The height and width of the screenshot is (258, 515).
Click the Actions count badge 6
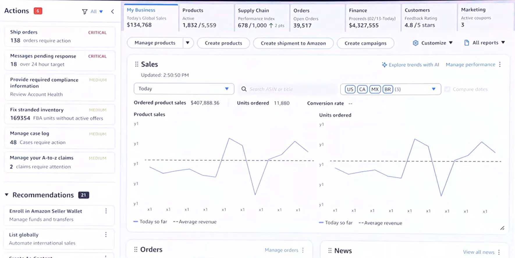click(x=38, y=11)
